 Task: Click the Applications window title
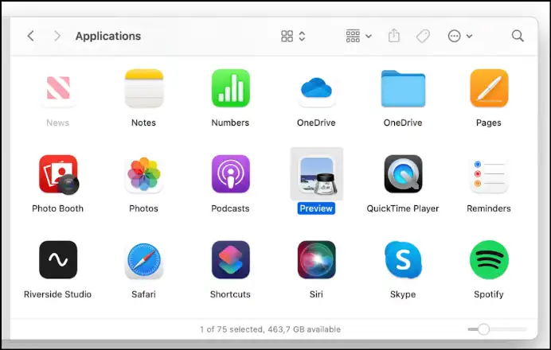tap(108, 36)
